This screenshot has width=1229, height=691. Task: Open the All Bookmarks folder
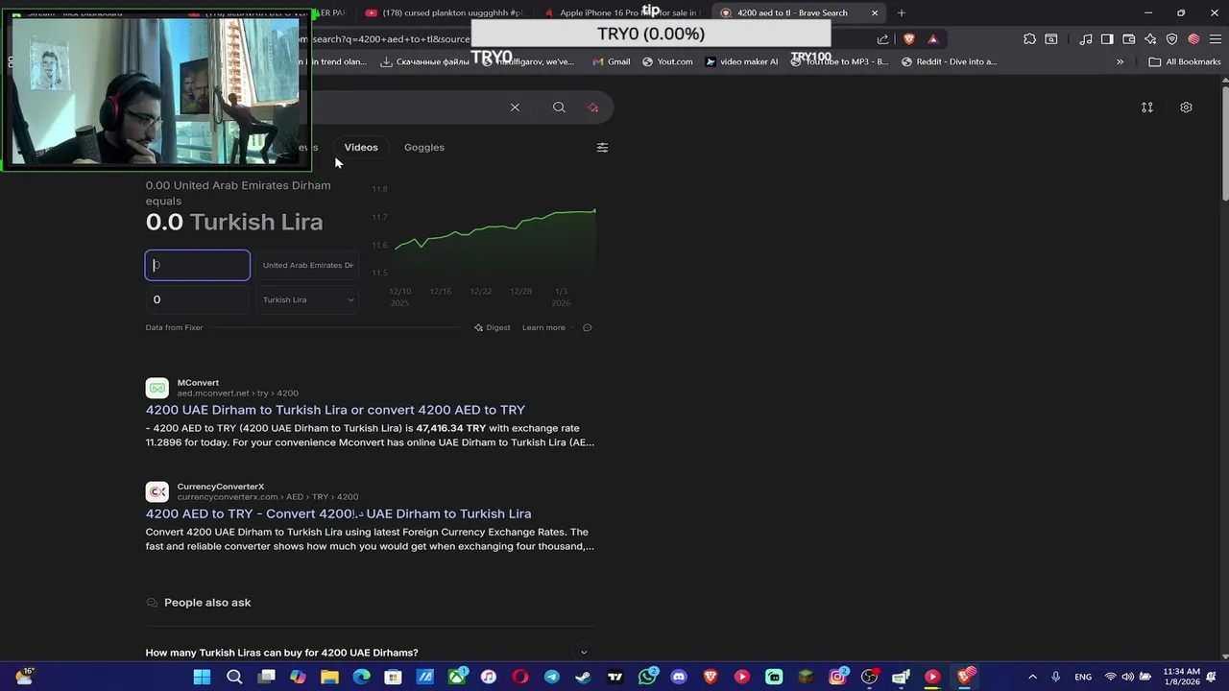(1185, 61)
